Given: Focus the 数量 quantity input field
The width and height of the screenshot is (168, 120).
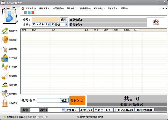Looking at the screenshot, I should tap(34, 110).
